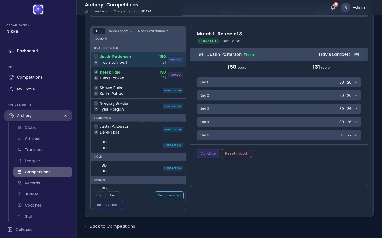Click the Reset match button
The image size is (382, 238).
pyautogui.click(x=237, y=153)
